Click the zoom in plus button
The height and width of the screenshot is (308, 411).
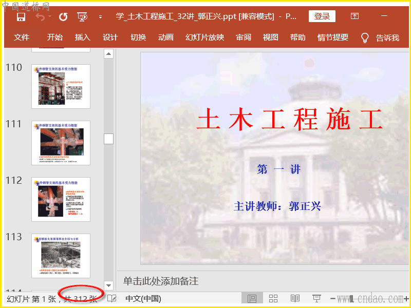[406, 299]
